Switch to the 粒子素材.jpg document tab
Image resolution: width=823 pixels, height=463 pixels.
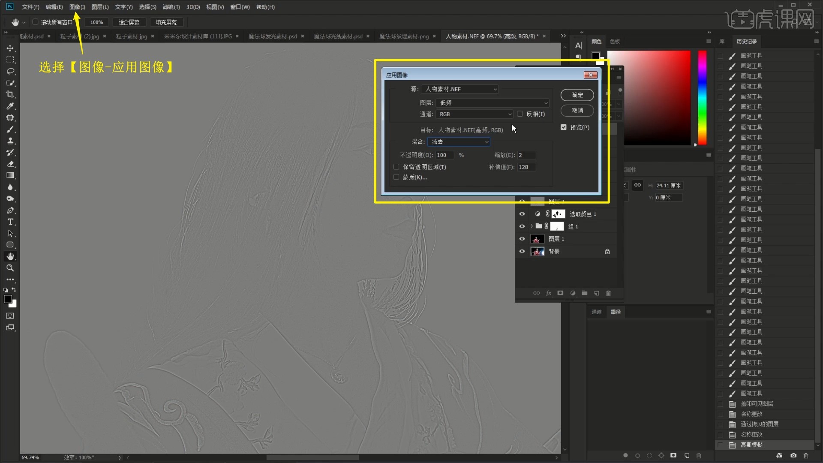pyautogui.click(x=131, y=36)
